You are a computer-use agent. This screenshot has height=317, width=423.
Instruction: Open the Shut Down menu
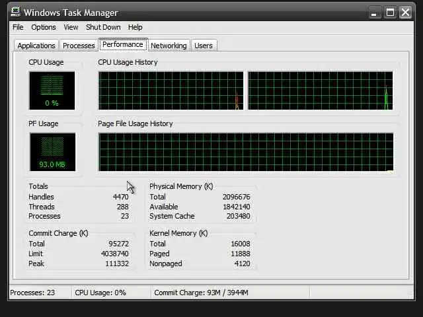(x=103, y=27)
